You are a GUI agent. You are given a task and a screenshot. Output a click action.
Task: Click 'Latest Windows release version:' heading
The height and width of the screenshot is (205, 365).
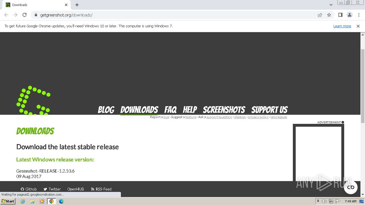pos(55,159)
